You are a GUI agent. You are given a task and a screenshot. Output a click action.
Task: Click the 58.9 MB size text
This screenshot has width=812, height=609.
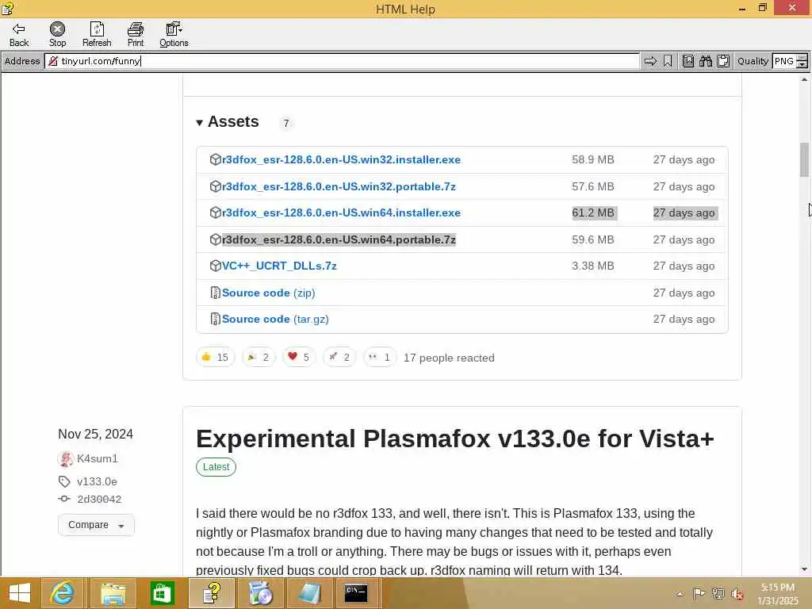click(x=593, y=159)
